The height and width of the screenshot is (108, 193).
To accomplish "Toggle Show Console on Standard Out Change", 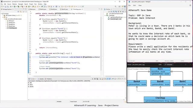I will point(107,79).
